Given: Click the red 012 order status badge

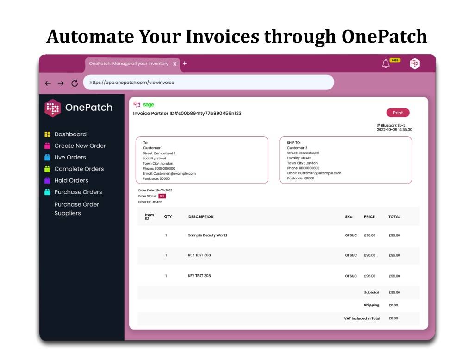Looking at the screenshot, I should click(162, 196).
